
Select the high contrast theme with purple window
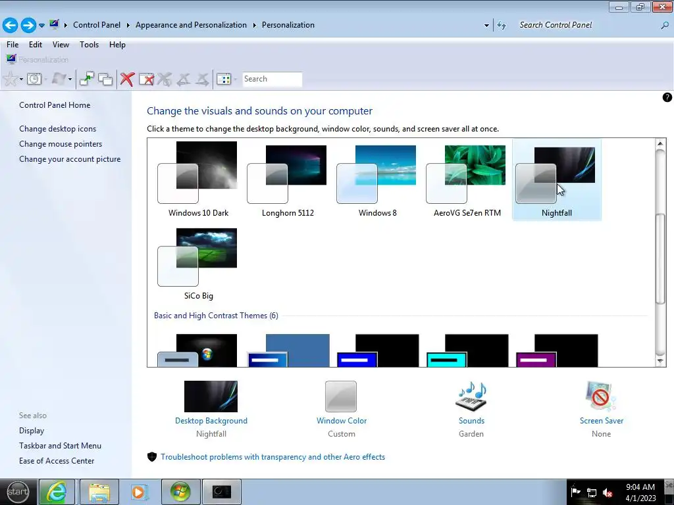tap(557, 350)
